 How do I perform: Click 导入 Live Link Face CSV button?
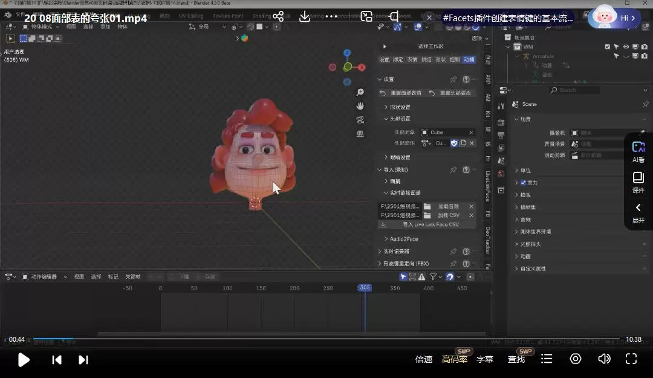click(427, 224)
